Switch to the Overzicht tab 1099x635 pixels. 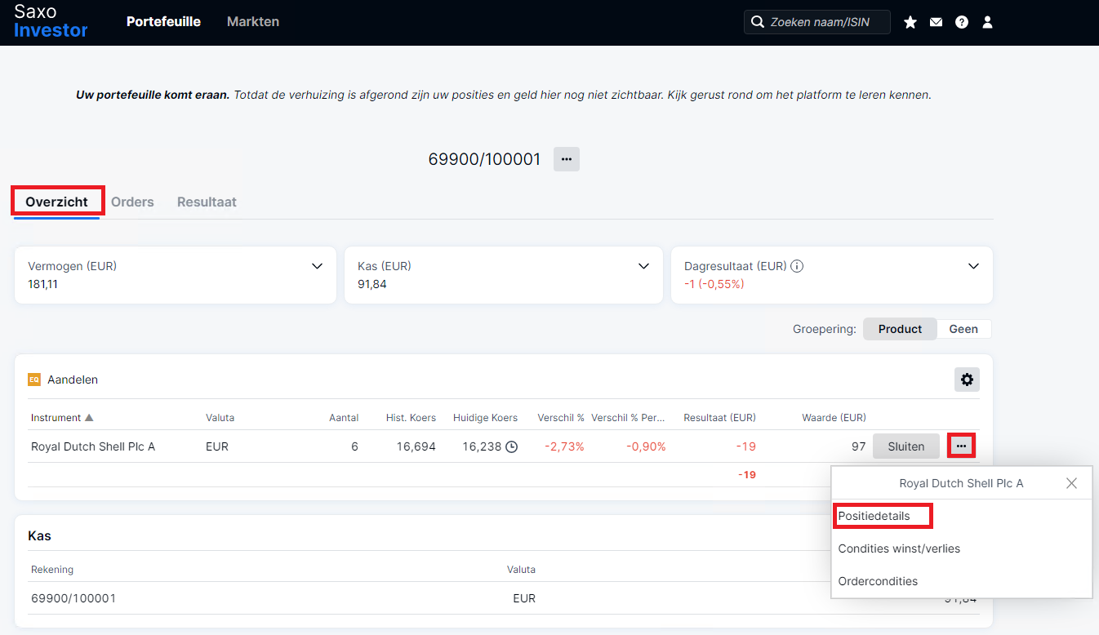(x=56, y=202)
